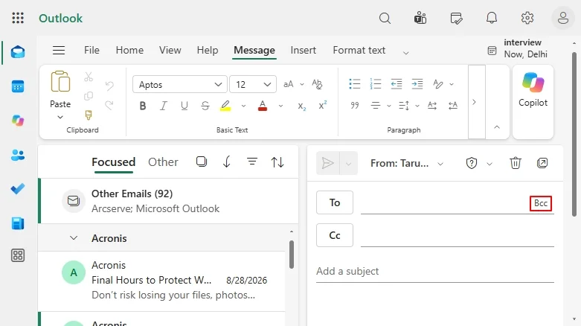The width and height of the screenshot is (581, 326).
Task: Toggle subscript formatting
Action: (x=301, y=106)
